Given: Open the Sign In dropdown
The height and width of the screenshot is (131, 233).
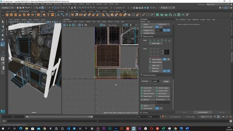Looking at the screenshot, I should 167,8.
